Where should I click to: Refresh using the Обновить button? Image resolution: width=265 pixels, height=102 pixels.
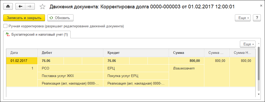pyautogui.click(x=60, y=18)
